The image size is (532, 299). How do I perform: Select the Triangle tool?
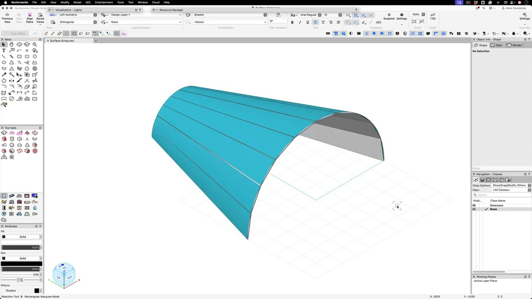click(x=12, y=69)
